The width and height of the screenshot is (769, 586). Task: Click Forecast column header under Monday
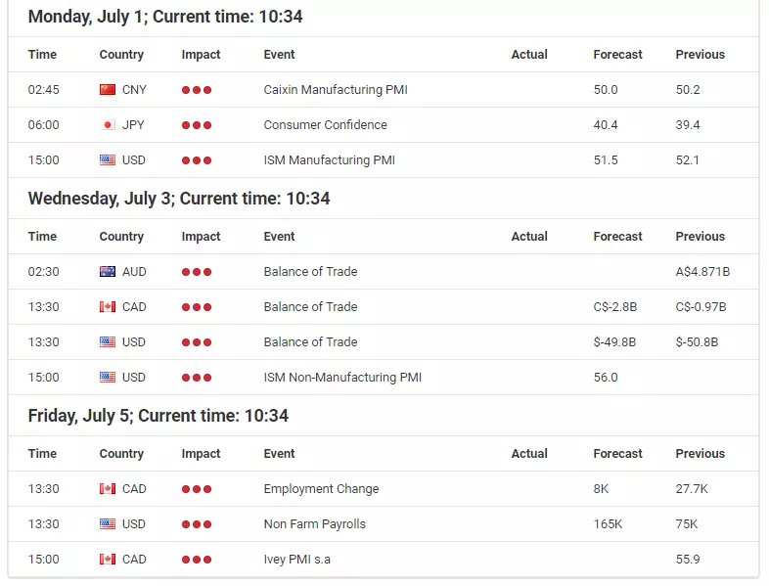click(617, 55)
